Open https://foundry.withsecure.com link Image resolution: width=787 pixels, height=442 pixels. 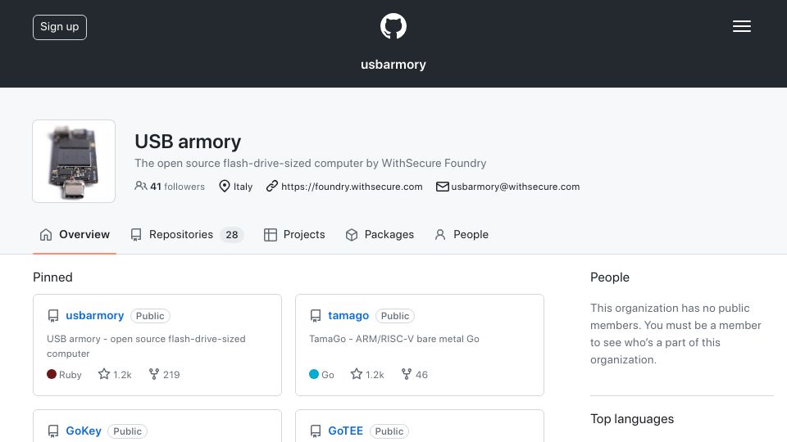click(352, 187)
